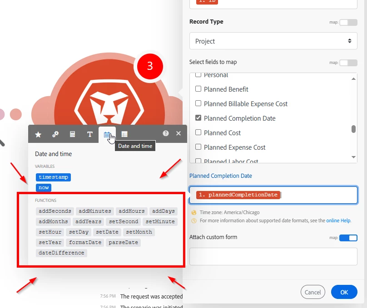This screenshot has width=367, height=308.
Task: Insert the addSeconds function
Action: pyautogui.click(x=55, y=211)
